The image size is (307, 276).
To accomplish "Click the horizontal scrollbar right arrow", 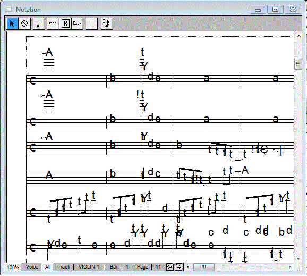I will pos(290,267).
